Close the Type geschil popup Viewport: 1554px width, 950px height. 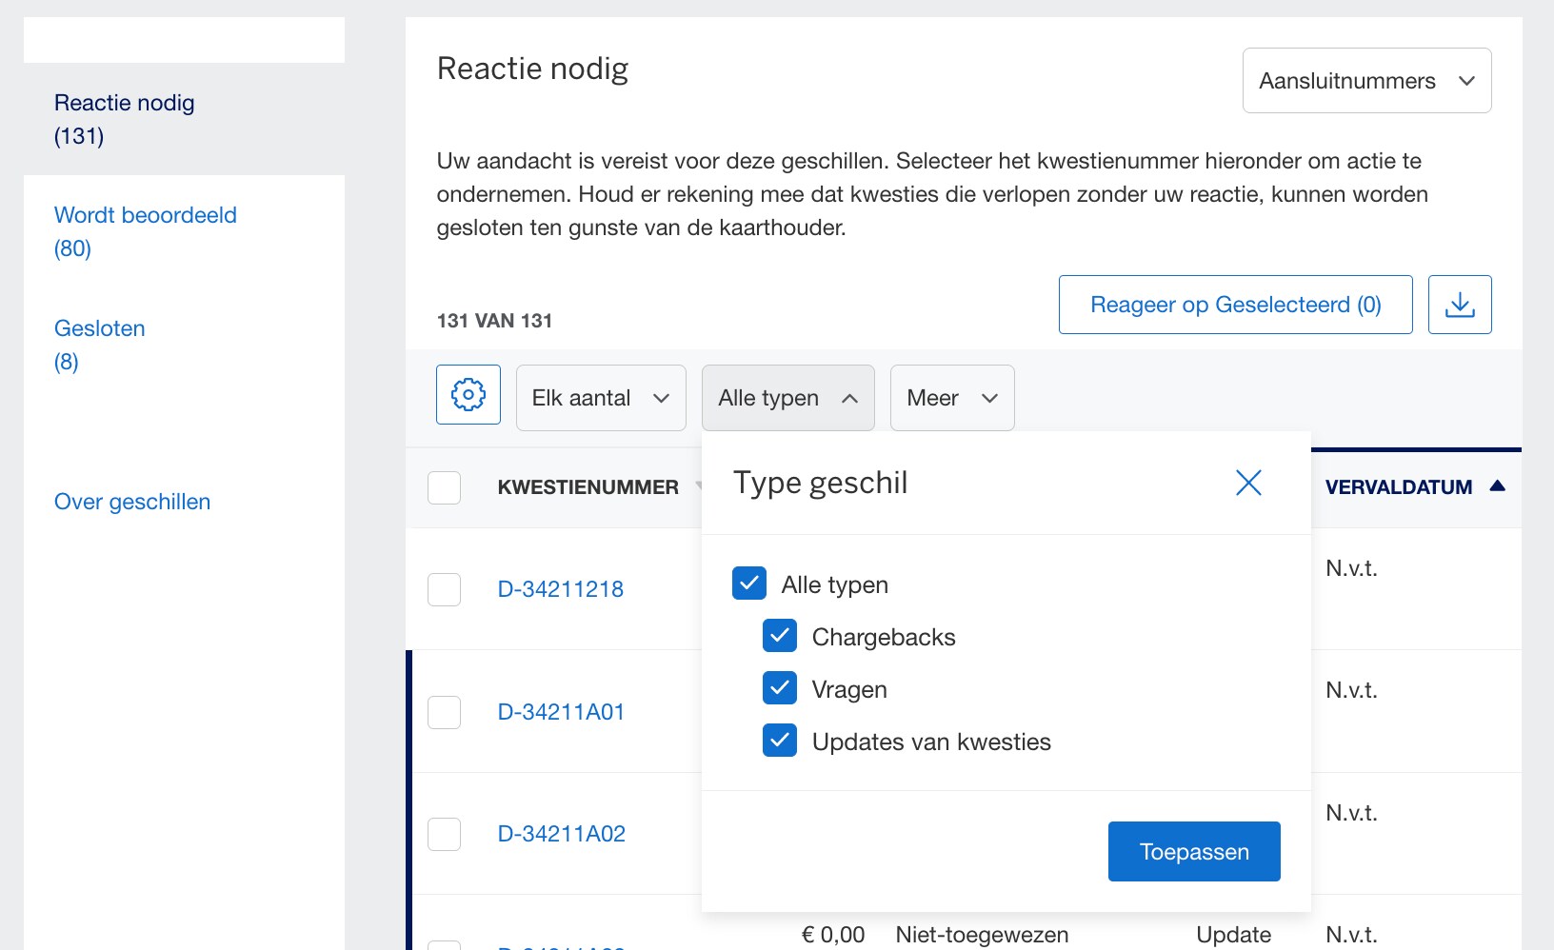(x=1248, y=483)
